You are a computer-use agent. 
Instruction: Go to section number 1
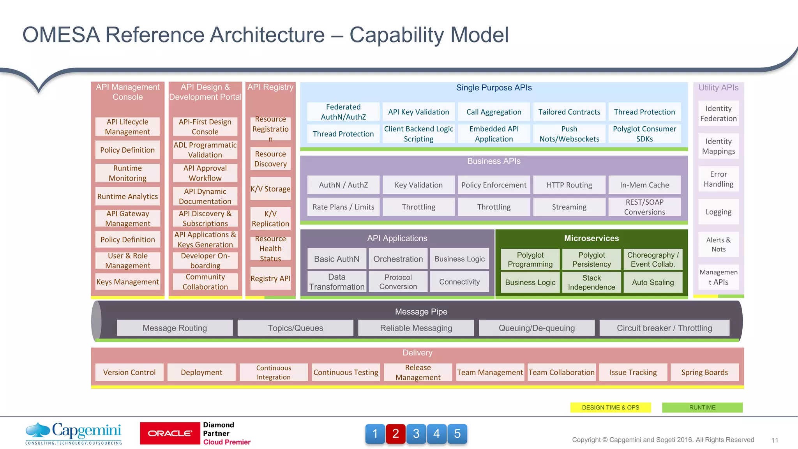375,434
